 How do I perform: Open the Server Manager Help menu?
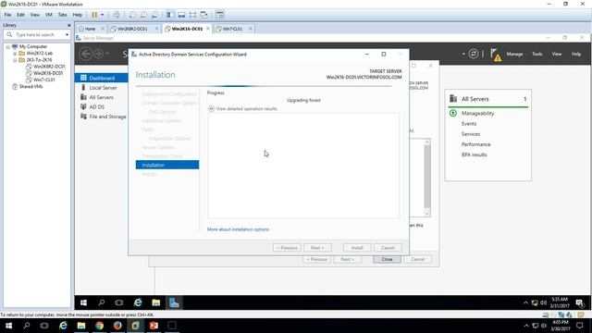point(575,54)
